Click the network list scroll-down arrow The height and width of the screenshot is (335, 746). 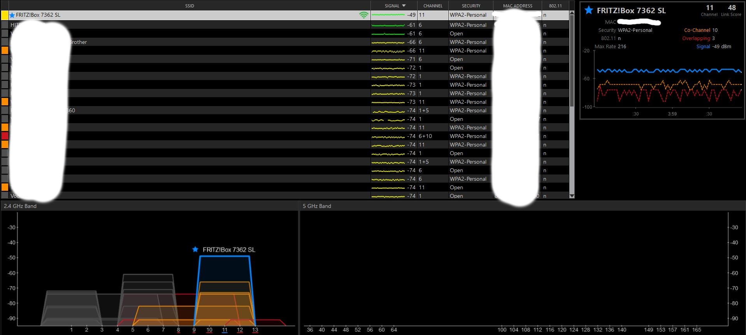point(572,196)
